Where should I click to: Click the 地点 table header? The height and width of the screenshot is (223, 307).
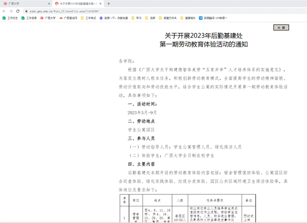coord(157,200)
